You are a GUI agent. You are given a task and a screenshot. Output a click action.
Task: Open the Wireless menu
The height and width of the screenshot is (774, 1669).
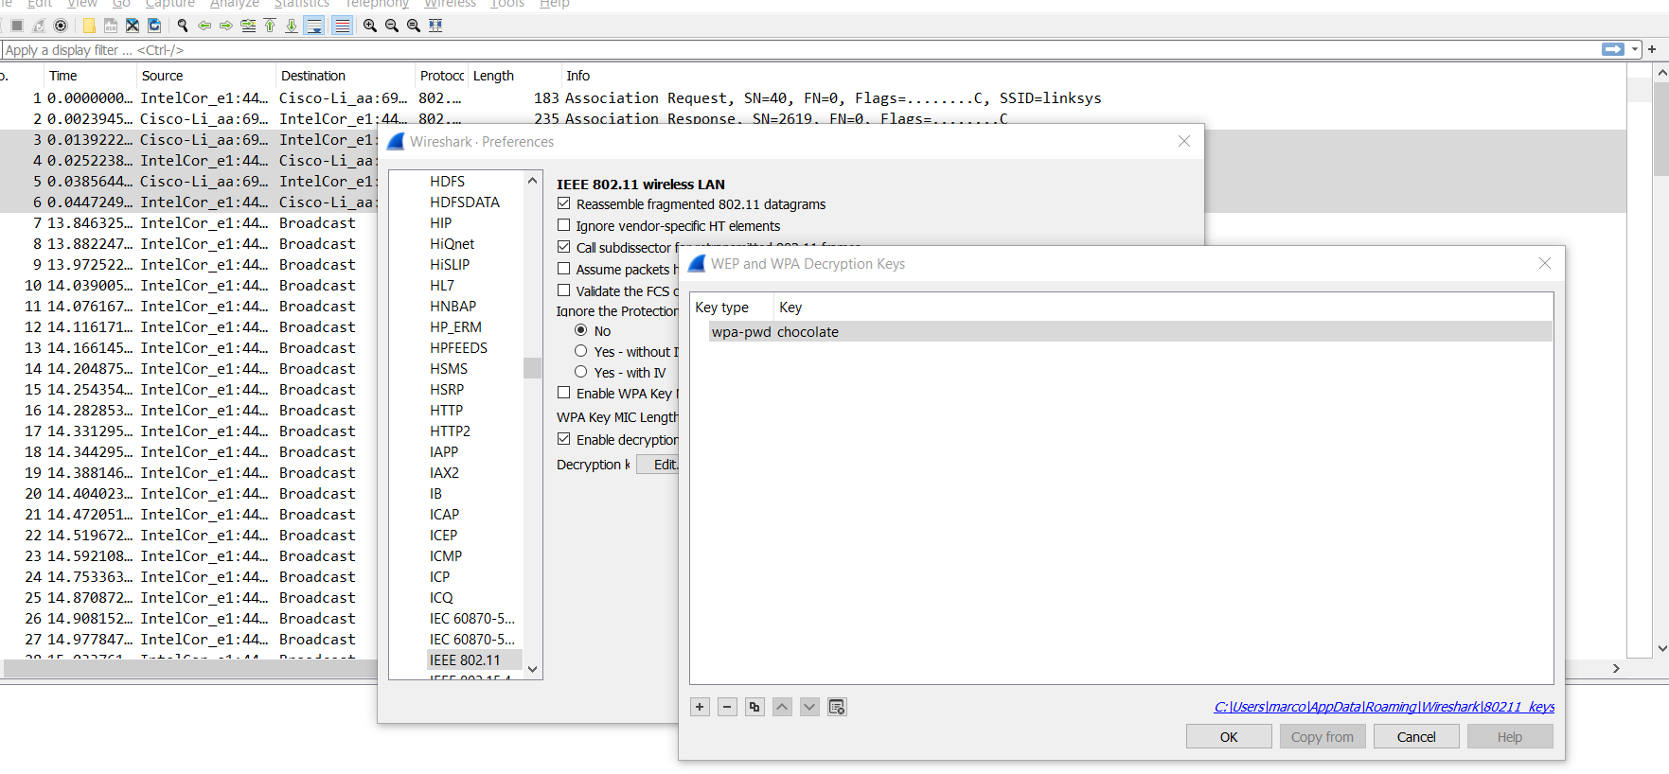click(450, 4)
